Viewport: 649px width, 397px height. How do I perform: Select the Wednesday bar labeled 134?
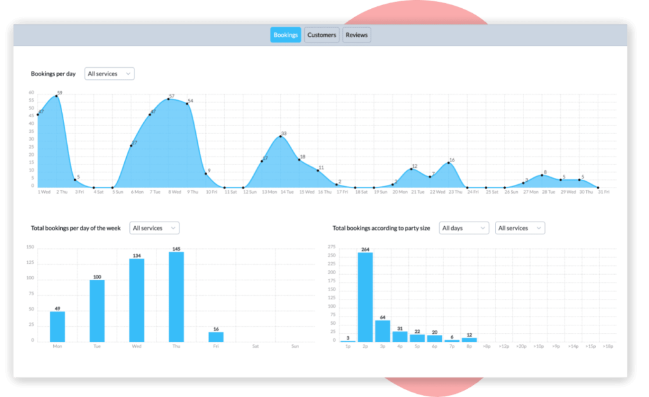pyautogui.click(x=136, y=301)
